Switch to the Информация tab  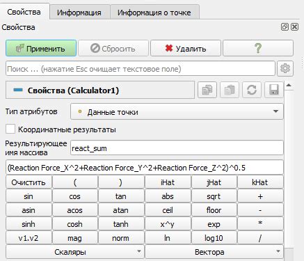[x=79, y=13]
